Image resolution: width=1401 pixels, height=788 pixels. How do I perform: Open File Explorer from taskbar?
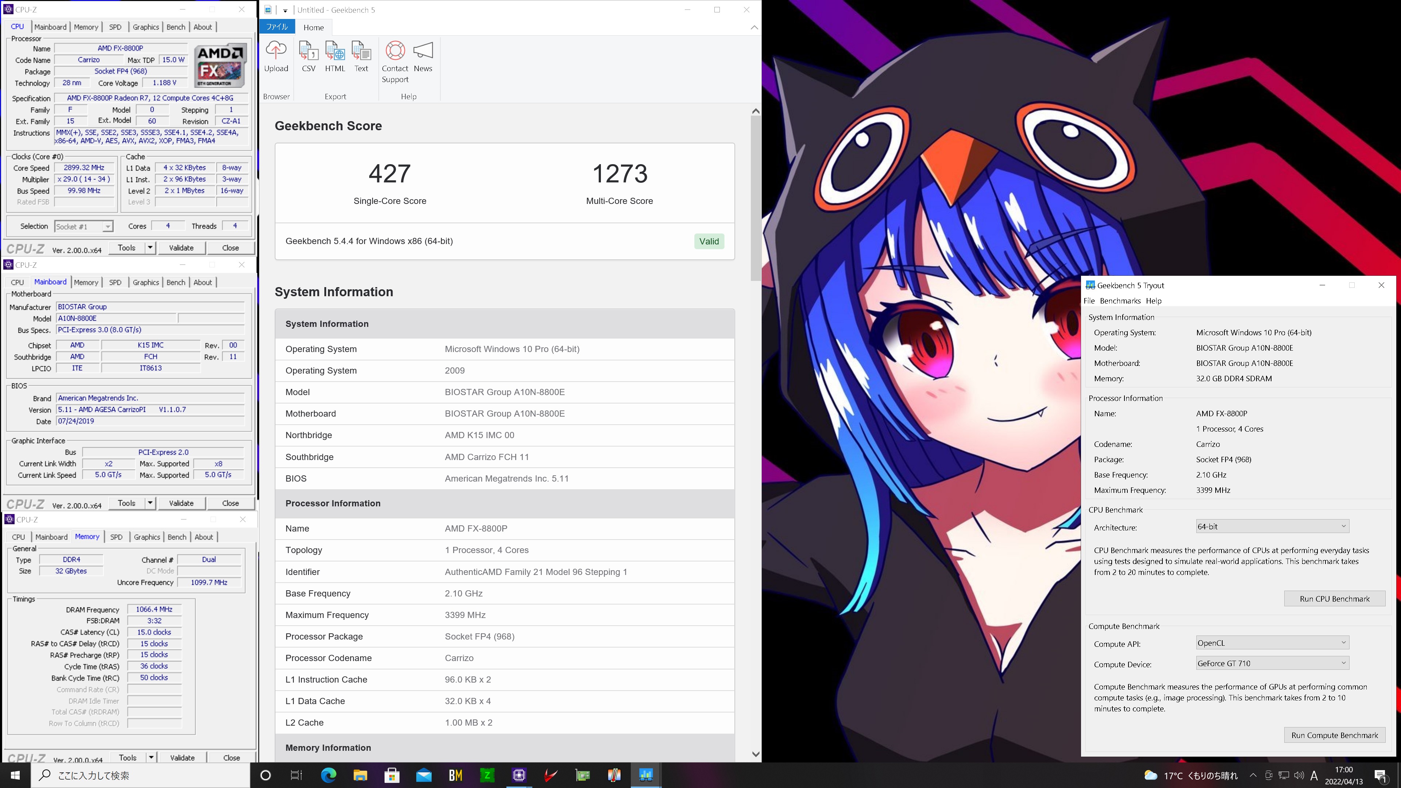click(x=360, y=775)
